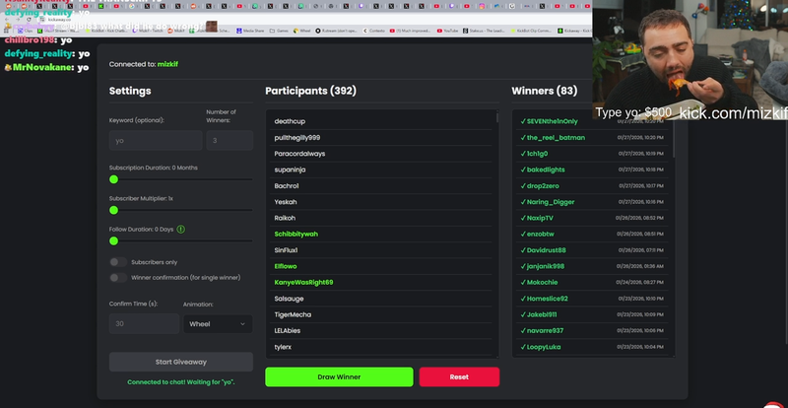Viewport: 788px width, 408px height.
Task: Click the Follow Duration info icon
Action: pos(181,230)
